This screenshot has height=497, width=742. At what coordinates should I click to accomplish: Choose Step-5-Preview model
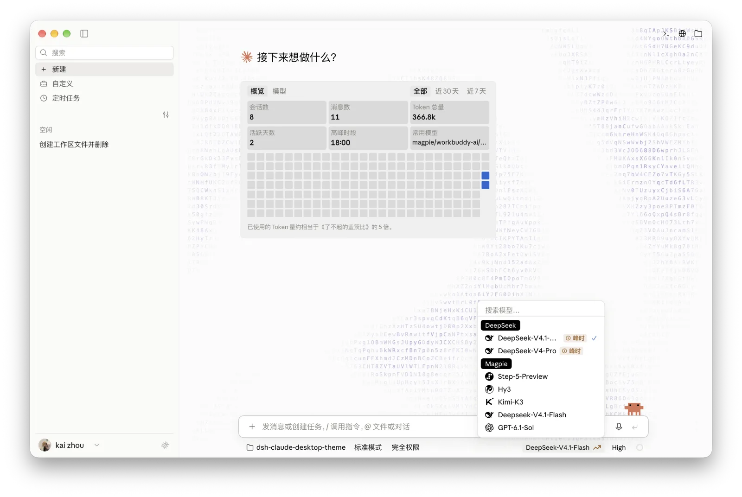(541, 376)
